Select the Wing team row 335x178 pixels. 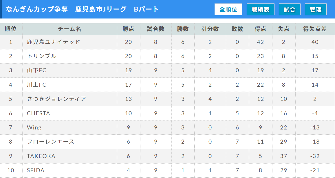pos(167,127)
